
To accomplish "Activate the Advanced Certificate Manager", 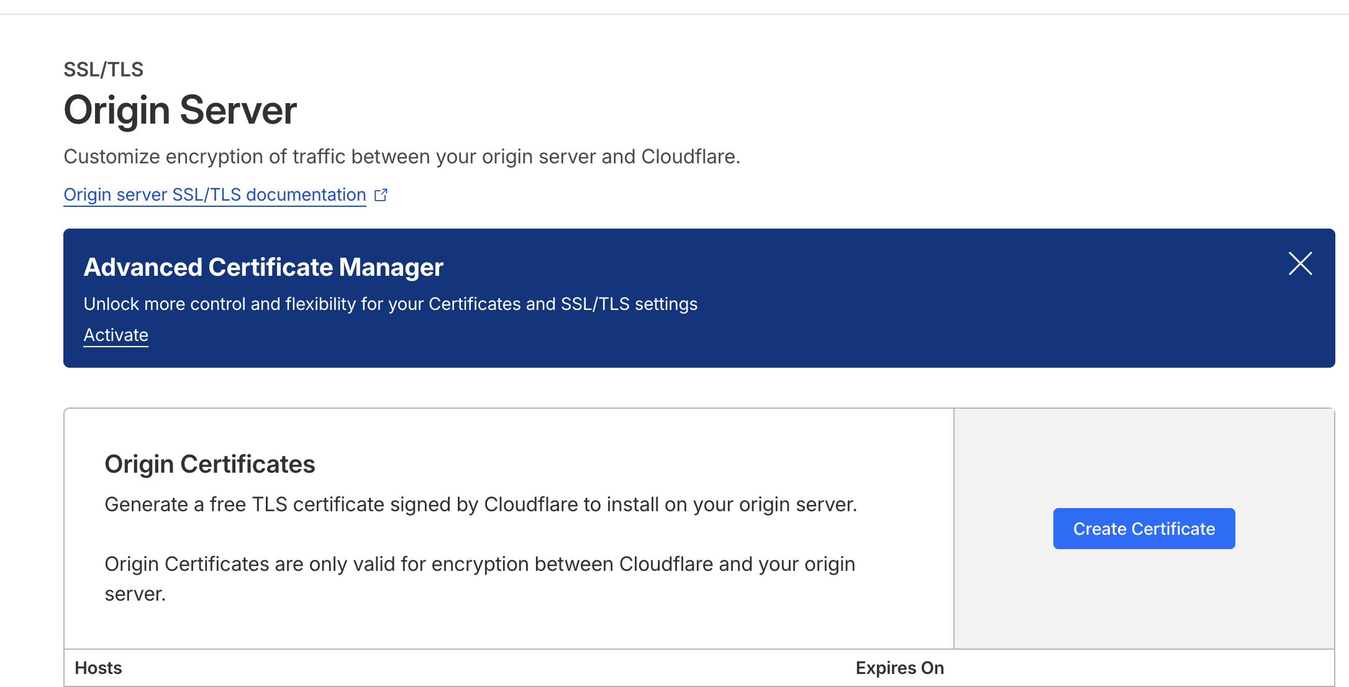I will coord(116,335).
